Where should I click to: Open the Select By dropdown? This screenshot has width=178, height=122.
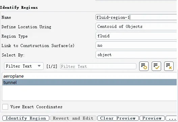point(136,55)
